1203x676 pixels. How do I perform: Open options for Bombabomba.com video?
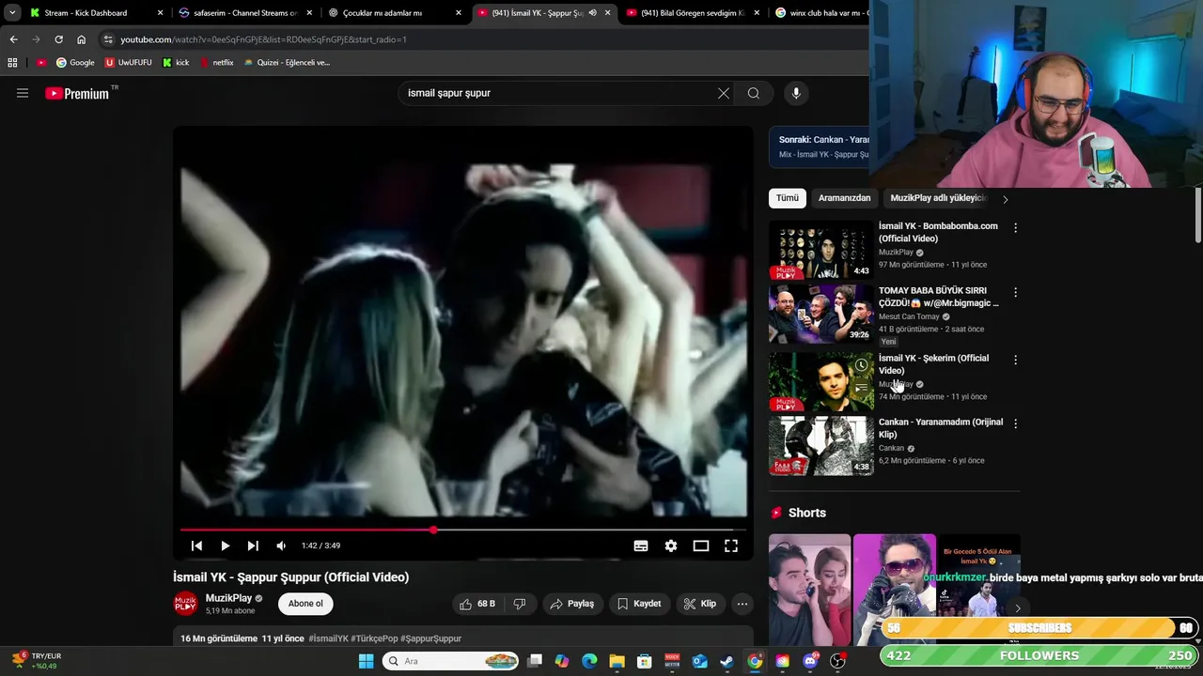click(1015, 227)
